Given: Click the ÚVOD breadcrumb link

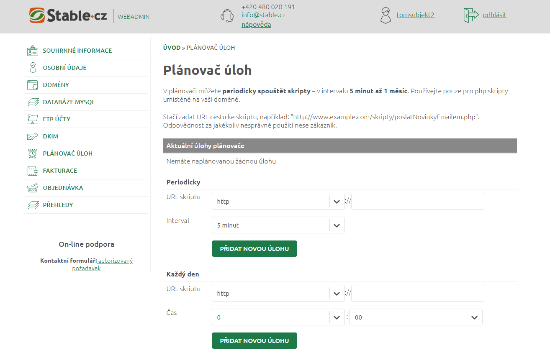Looking at the screenshot, I should (x=172, y=48).
